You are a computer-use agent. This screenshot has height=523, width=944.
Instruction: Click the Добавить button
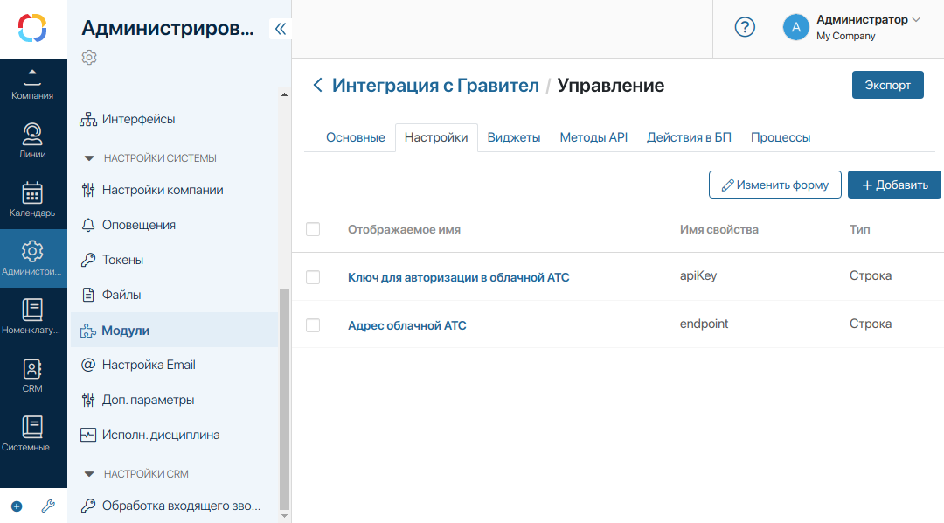[x=895, y=185]
